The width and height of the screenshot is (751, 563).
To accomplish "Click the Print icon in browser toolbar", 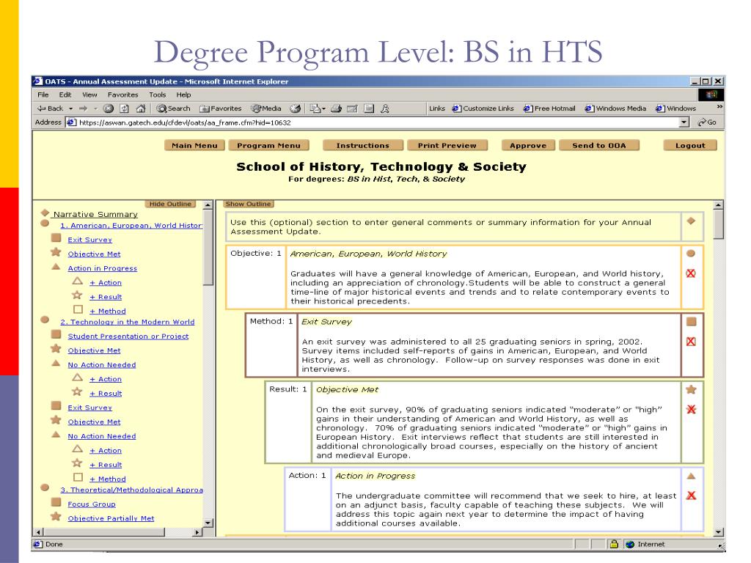I will click(x=336, y=108).
